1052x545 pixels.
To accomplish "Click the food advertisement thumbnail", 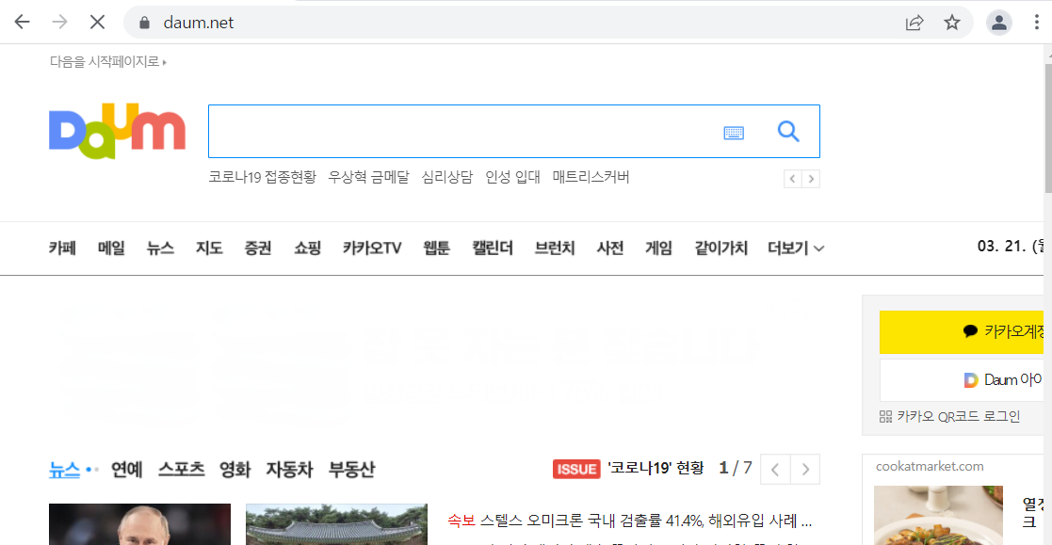I will [938, 516].
